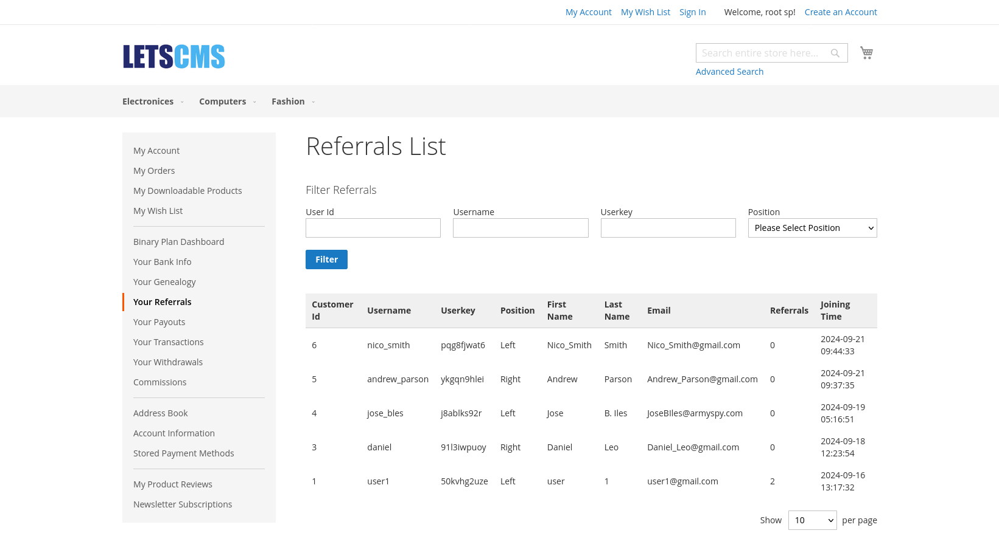Viewport: 999px width, 550px height.
Task: Open the Position select dropdown
Action: 812,227
